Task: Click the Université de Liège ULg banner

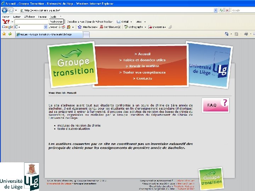Action: pos(209,65)
